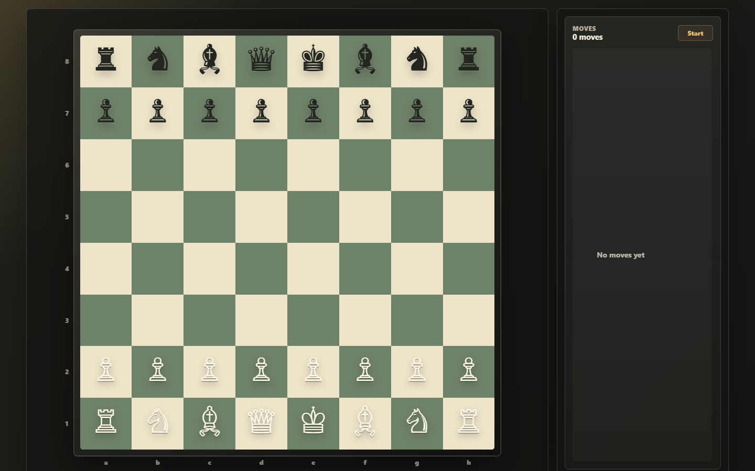The image size is (755, 471).
Task: Click the empty g5 square
Action: 417,217
